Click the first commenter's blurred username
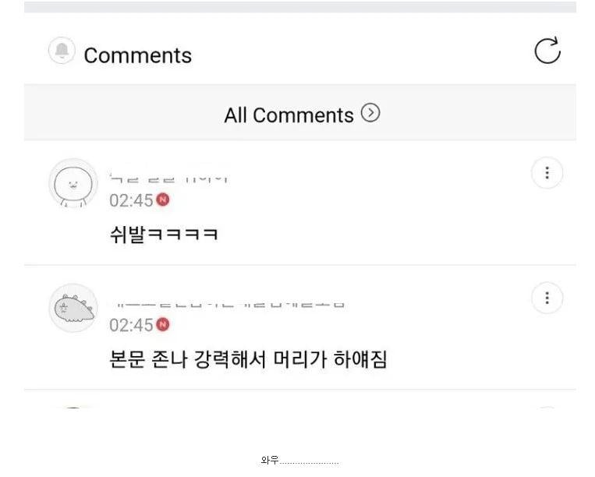Image resolution: width=595 pixels, height=477 pixels. tap(168, 178)
